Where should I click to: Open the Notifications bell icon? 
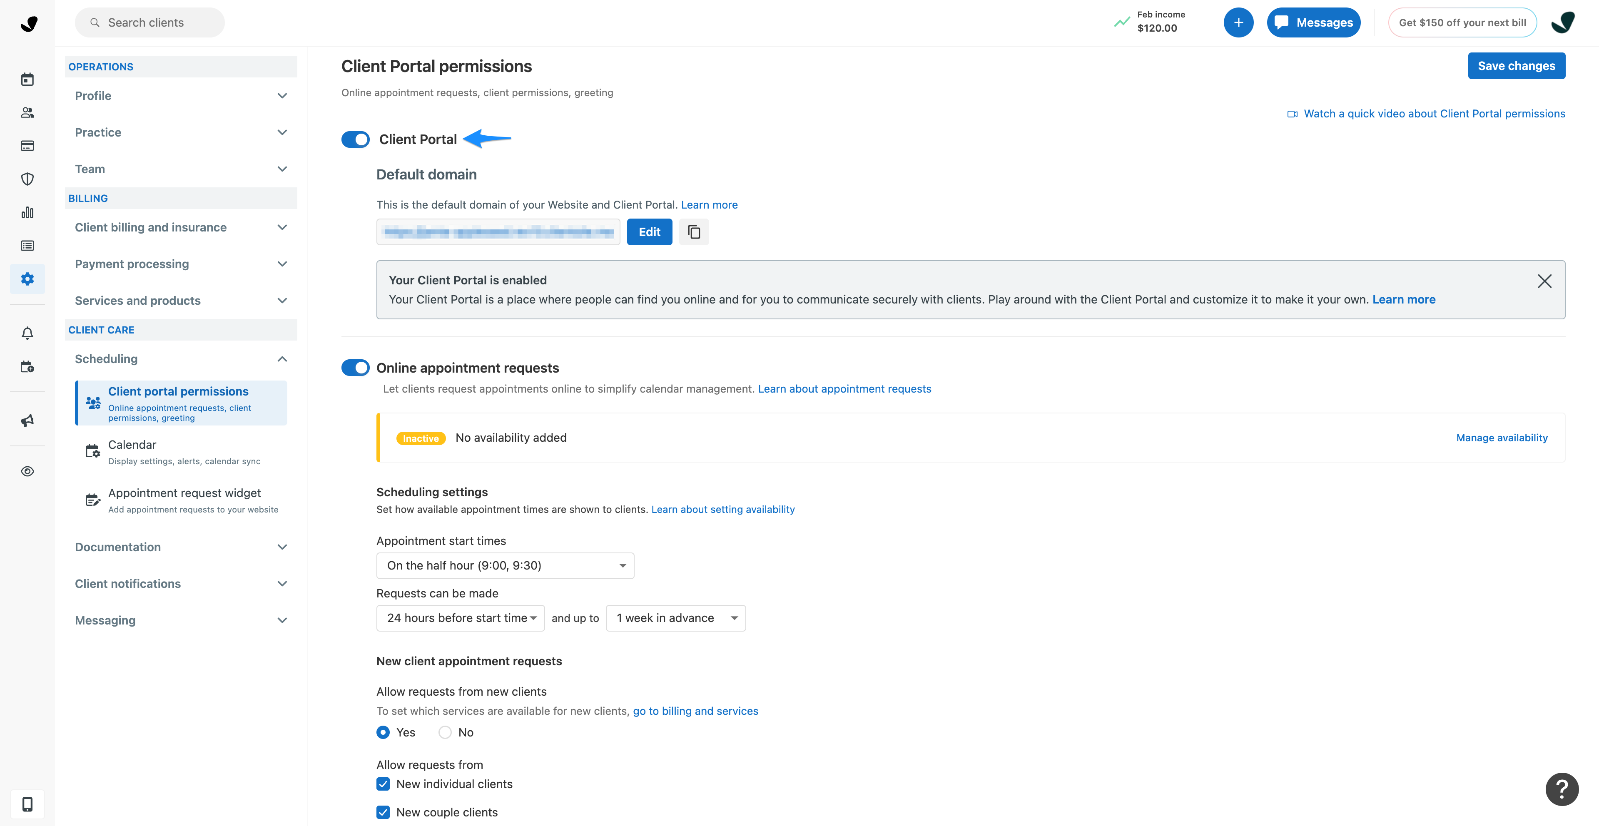point(27,333)
